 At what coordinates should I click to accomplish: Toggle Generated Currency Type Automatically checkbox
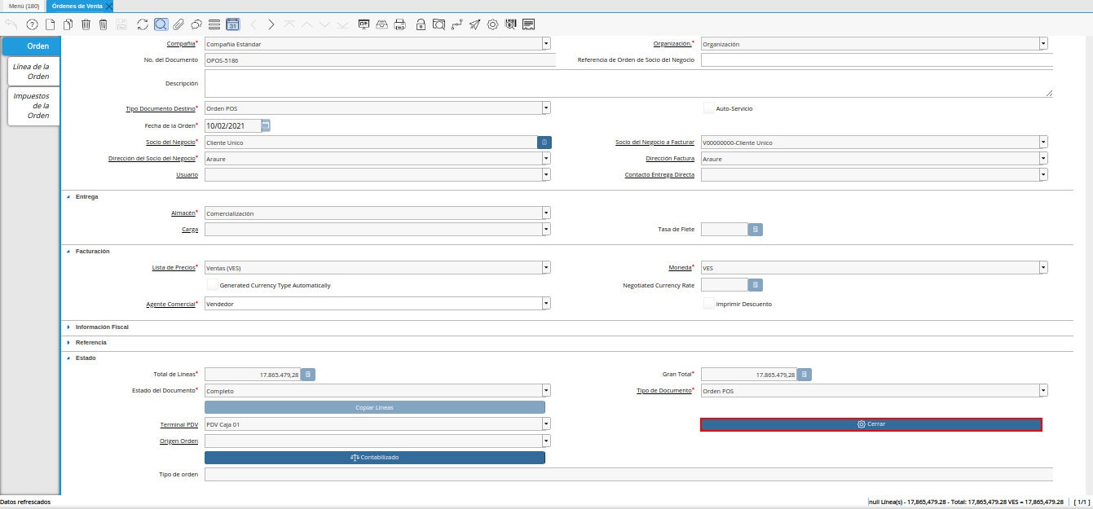212,285
